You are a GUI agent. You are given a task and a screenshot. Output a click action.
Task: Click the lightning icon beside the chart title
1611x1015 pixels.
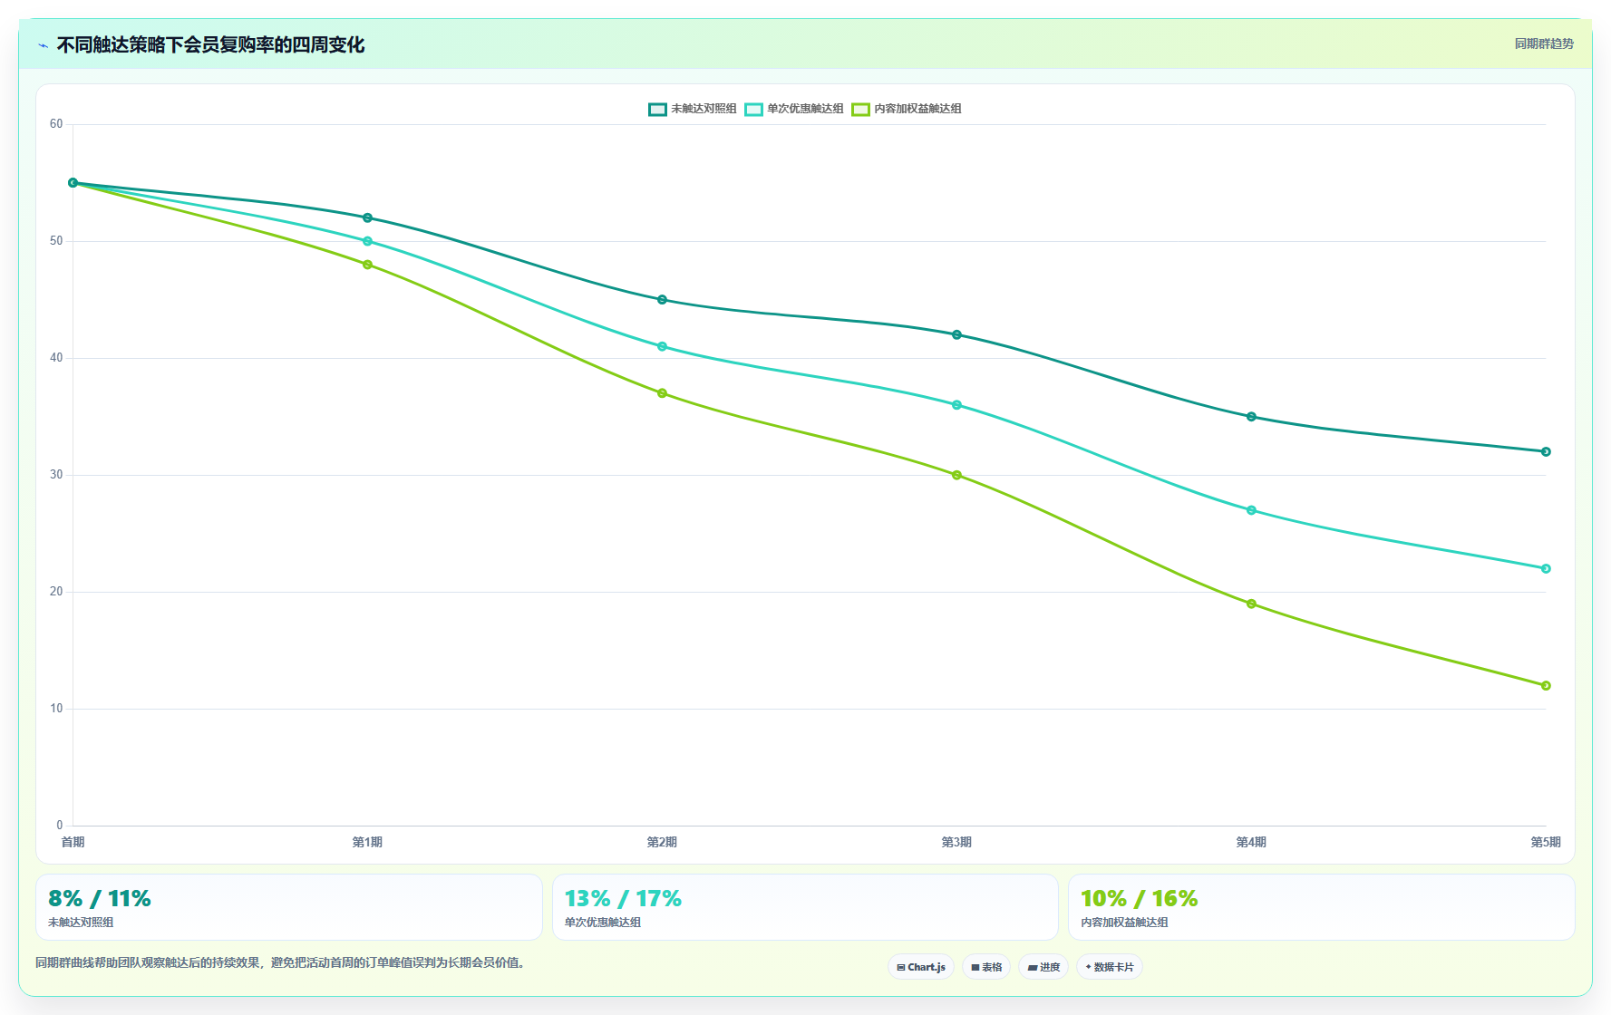click(43, 45)
